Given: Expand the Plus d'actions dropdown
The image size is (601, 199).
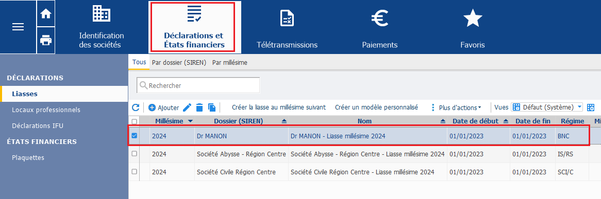Looking at the screenshot, I should (x=456, y=107).
